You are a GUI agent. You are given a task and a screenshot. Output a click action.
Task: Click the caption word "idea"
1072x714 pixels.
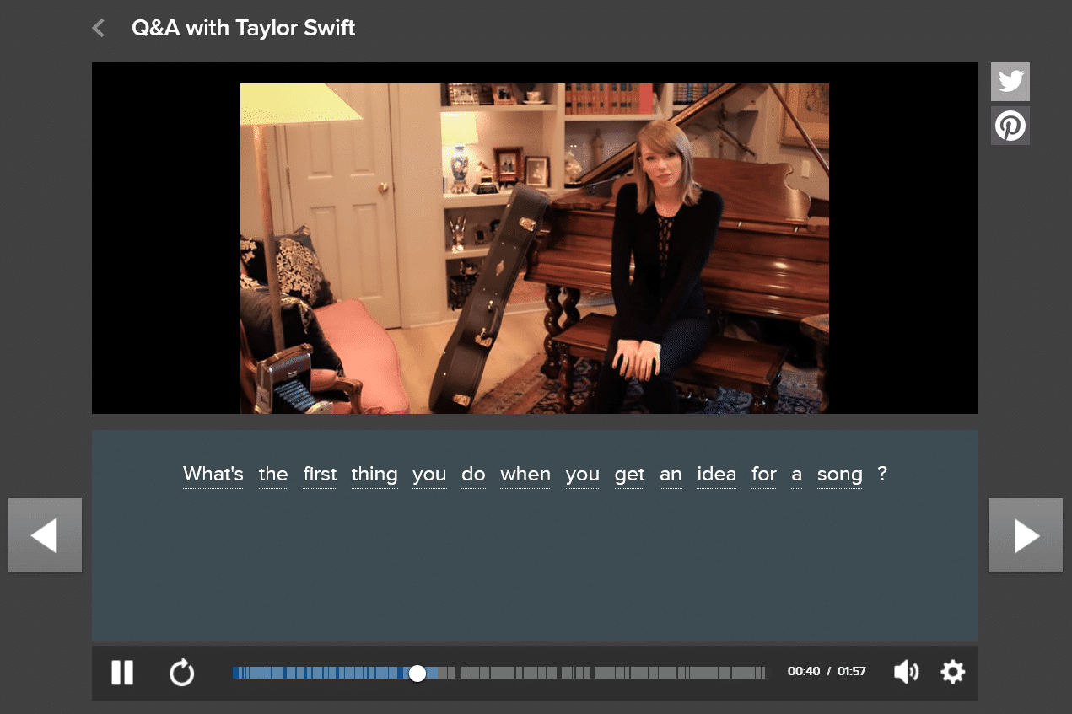pos(716,475)
